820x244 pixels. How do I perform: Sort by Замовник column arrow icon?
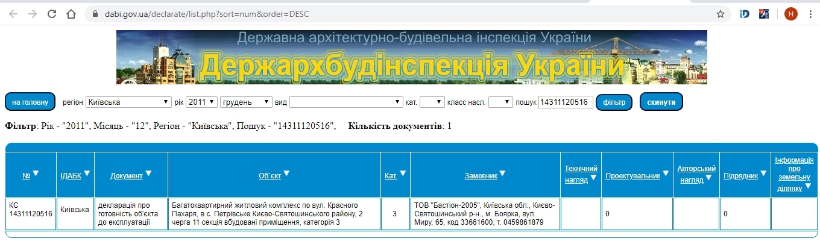pyautogui.click(x=502, y=174)
